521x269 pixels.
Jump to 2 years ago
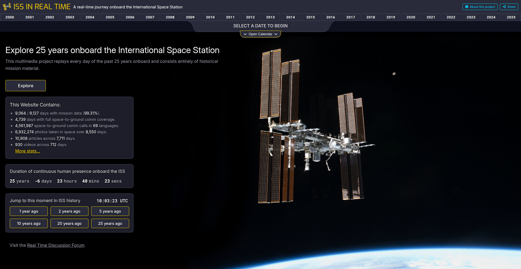[x=69, y=211]
